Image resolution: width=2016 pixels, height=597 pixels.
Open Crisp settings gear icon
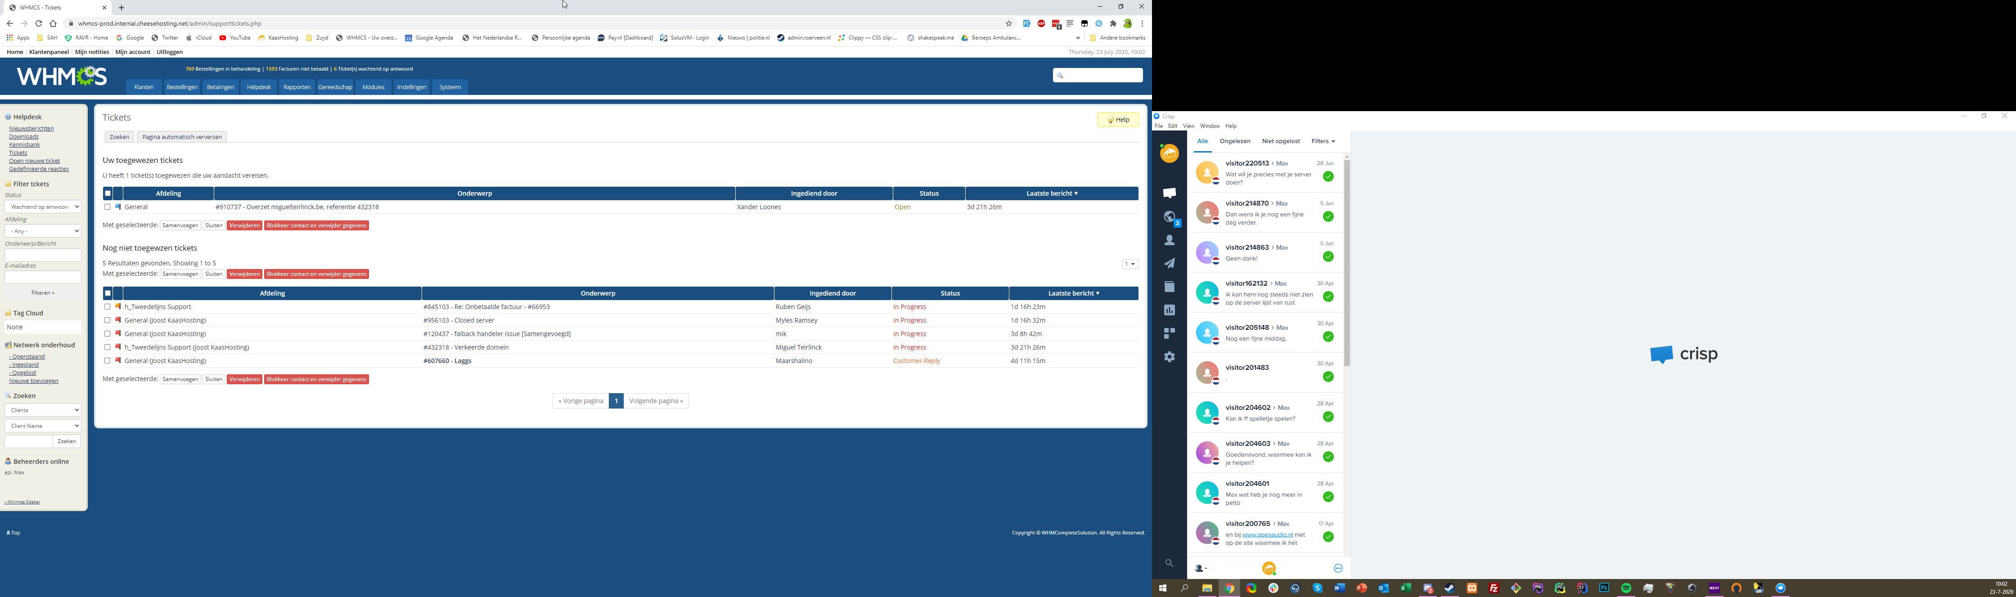pyautogui.click(x=1169, y=357)
